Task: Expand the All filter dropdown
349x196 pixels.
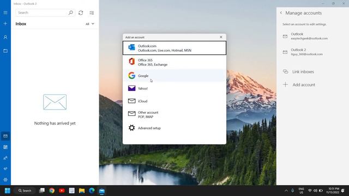Action: point(90,24)
